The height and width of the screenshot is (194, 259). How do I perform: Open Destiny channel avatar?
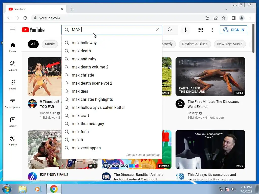pyautogui.click(x=180, y=104)
